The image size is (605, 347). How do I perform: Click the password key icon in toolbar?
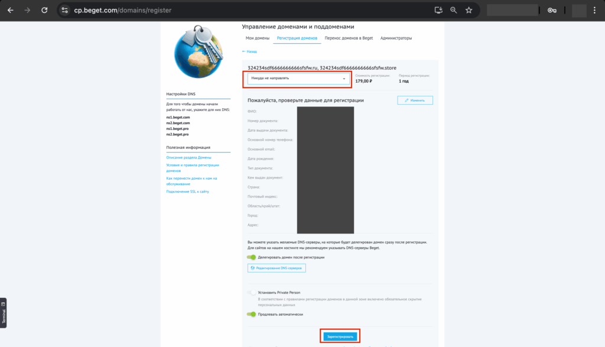click(552, 10)
